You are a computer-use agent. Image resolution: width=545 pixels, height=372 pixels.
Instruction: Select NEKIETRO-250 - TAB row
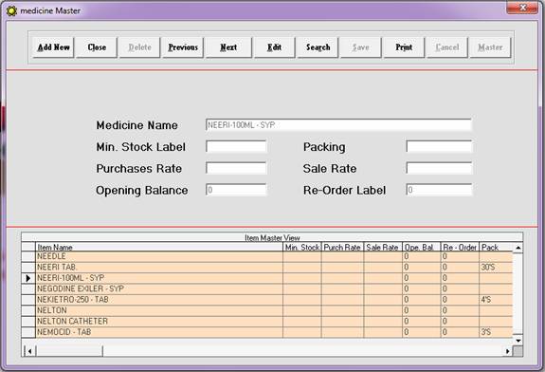point(267,300)
